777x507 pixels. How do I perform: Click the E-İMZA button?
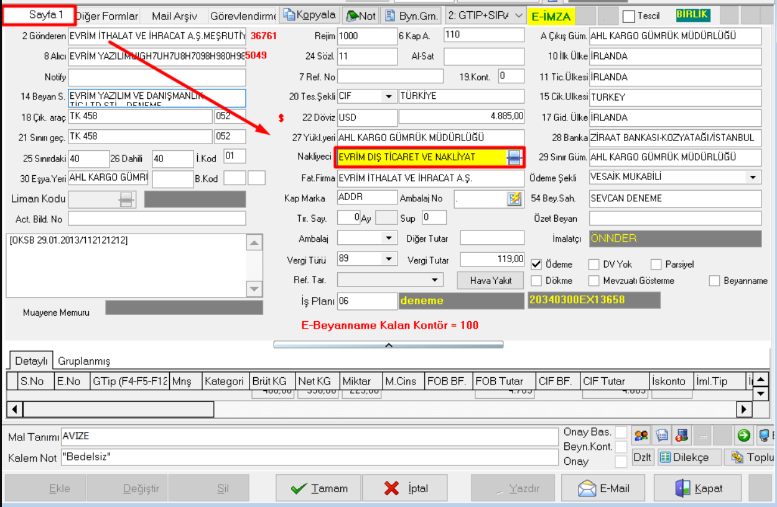tap(551, 17)
